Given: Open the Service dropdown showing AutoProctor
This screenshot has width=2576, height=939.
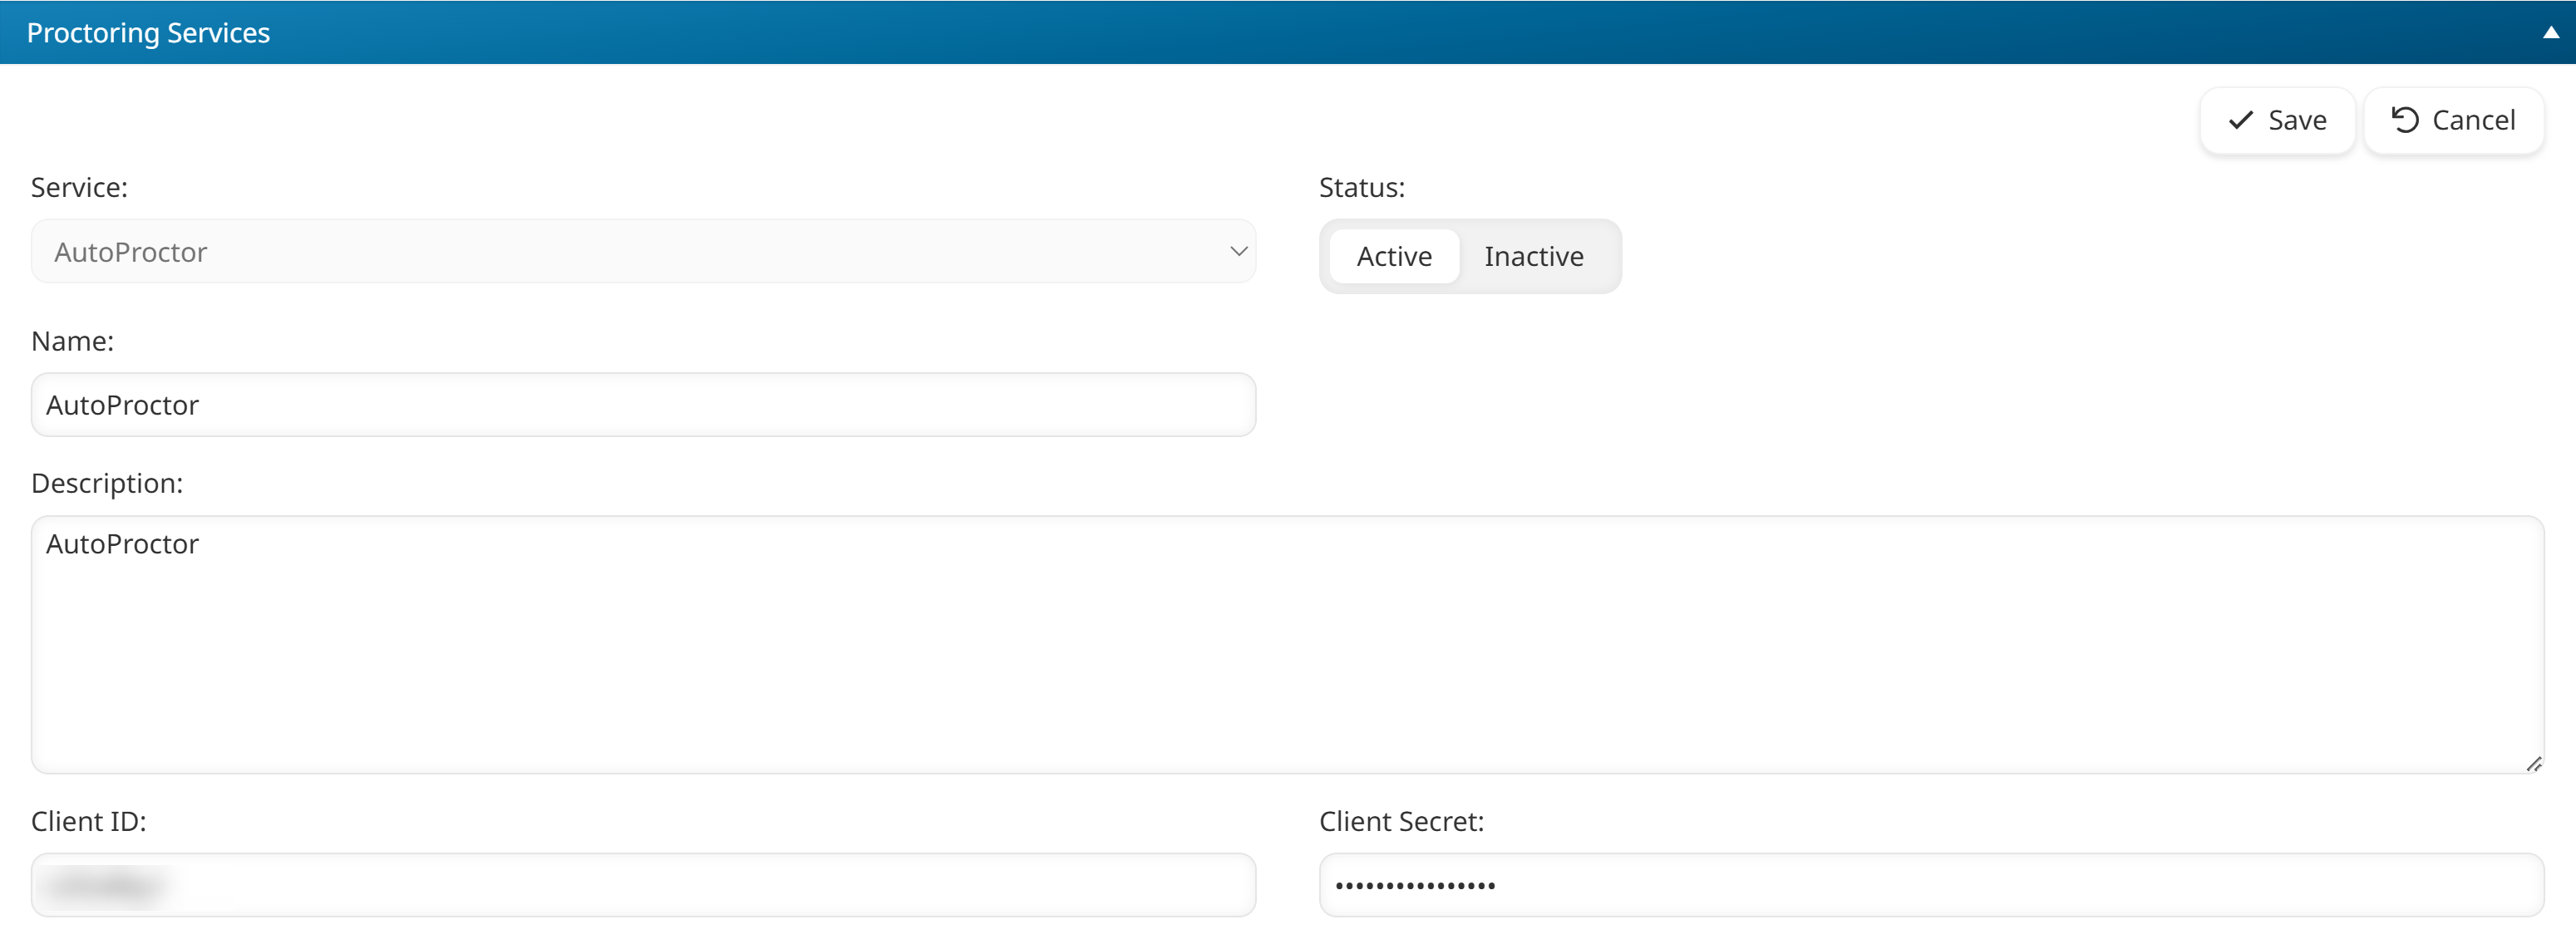Looking at the screenshot, I should point(643,251).
